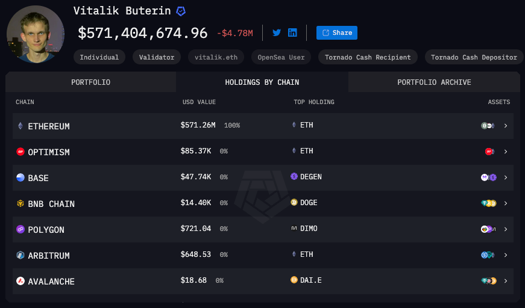This screenshot has height=308, width=525.
Task: Click Vitalik Buterin's profile photo
Action: click(35, 34)
